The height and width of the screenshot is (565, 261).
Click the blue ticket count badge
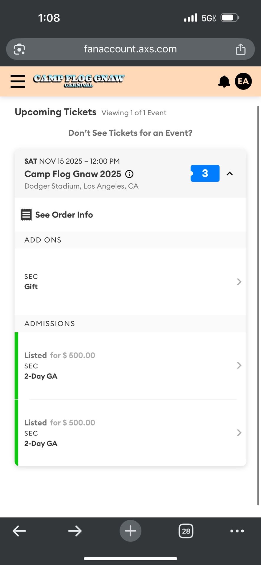[205, 173]
